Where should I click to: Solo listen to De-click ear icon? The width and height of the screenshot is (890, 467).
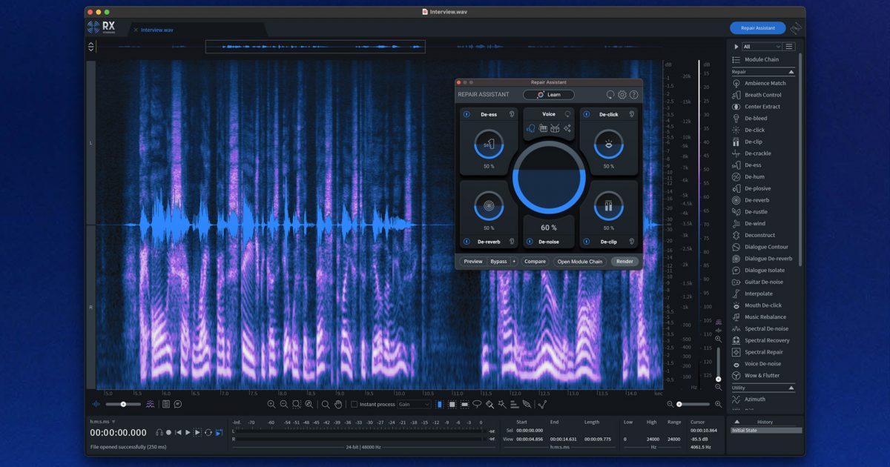(x=632, y=115)
